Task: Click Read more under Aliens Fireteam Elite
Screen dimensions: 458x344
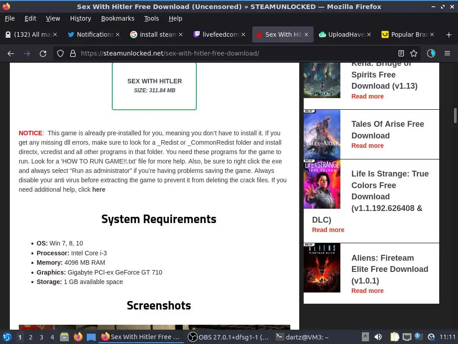Action: pos(367,291)
